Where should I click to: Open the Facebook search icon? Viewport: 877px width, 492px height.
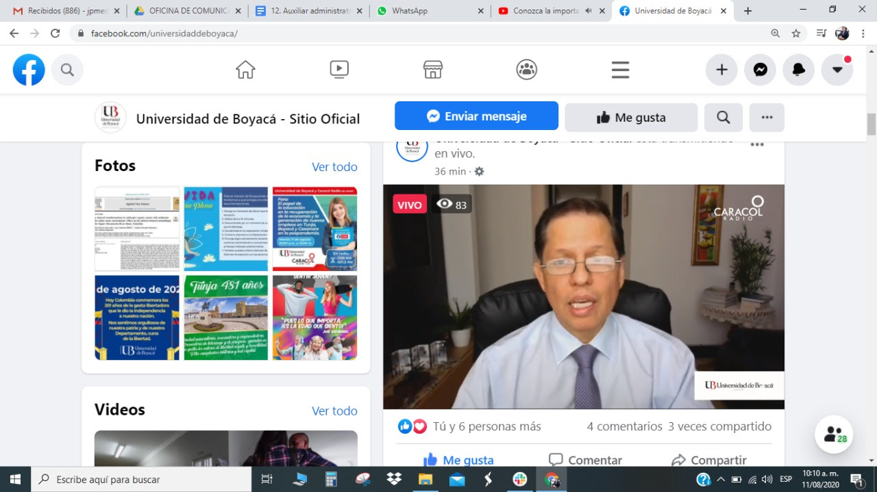pos(67,70)
